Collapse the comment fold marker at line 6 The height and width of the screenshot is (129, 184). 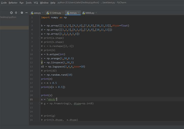[x=40, y=38]
